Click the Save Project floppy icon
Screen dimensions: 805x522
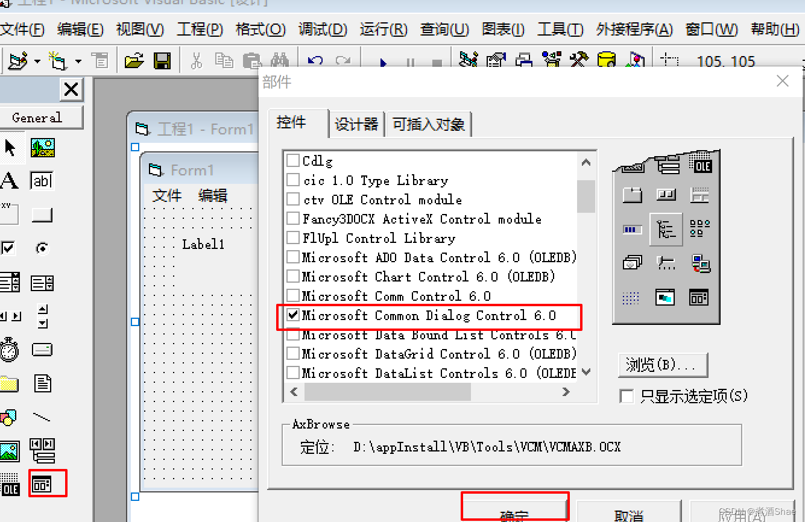click(163, 61)
